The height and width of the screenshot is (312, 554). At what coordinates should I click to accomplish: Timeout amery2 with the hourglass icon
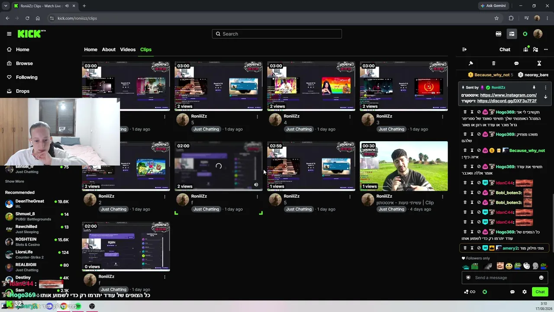[x=472, y=248]
